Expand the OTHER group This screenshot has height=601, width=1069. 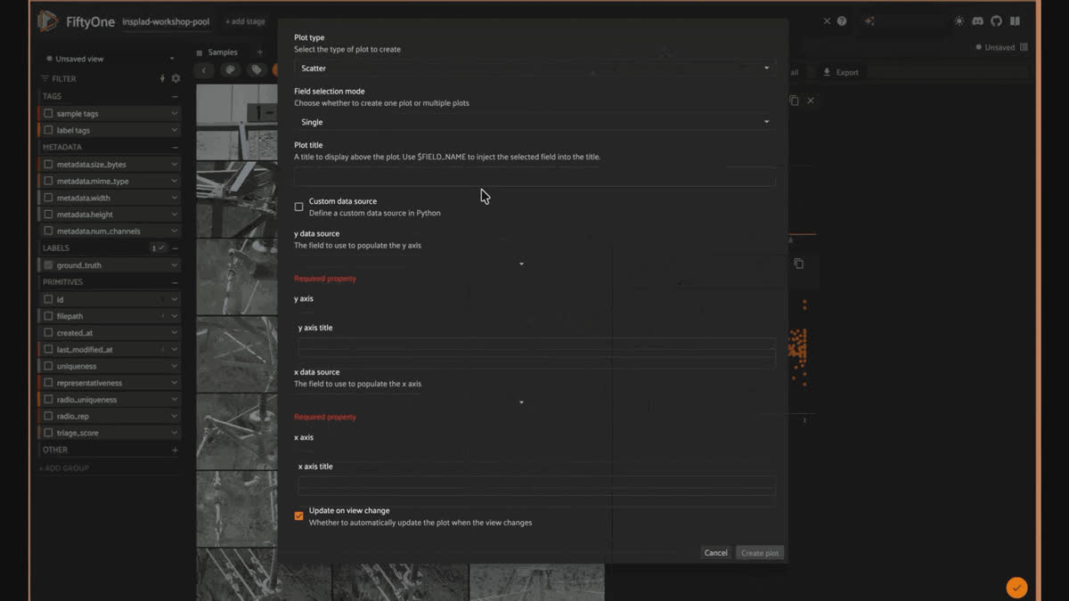coord(175,450)
